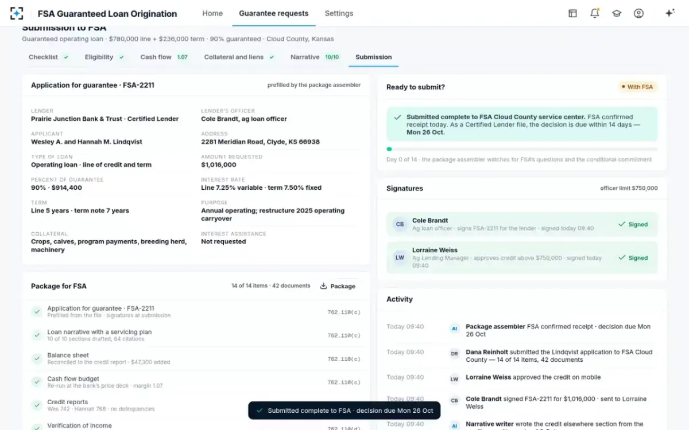View the Narrative tab

[x=315, y=57]
